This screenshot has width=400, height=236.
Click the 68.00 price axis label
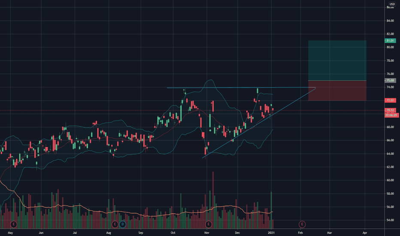(390, 127)
